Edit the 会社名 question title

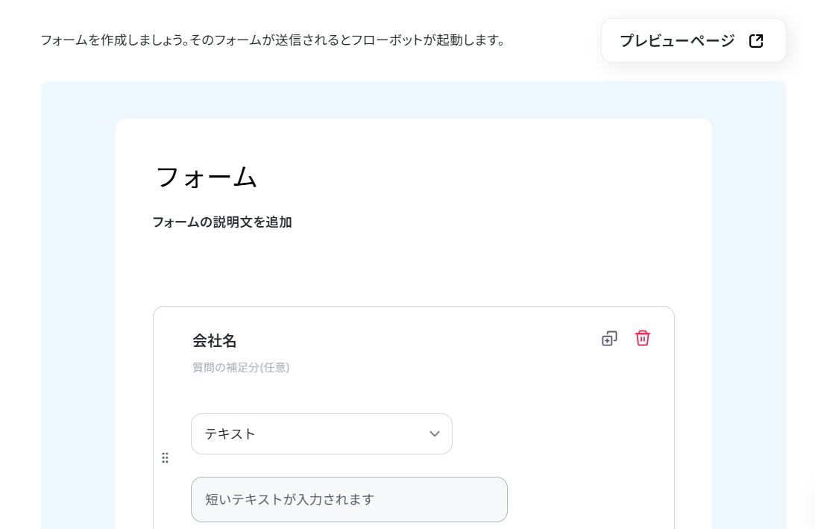pyautogui.click(x=215, y=341)
